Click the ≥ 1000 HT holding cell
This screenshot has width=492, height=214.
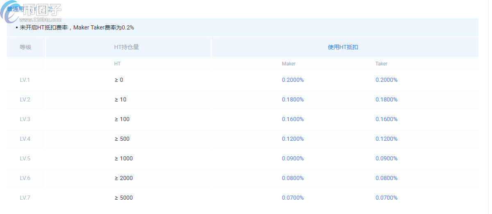pyautogui.click(x=123, y=158)
